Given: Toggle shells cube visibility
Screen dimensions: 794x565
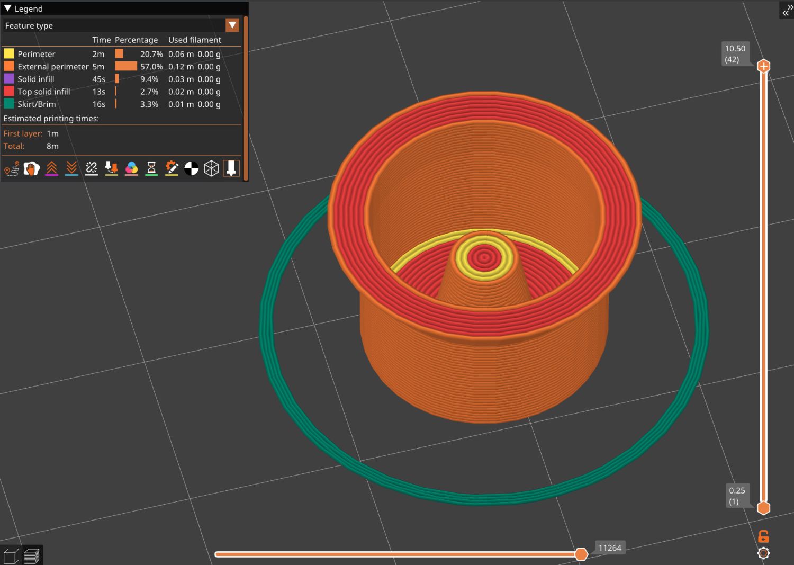Looking at the screenshot, I should (x=211, y=168).
